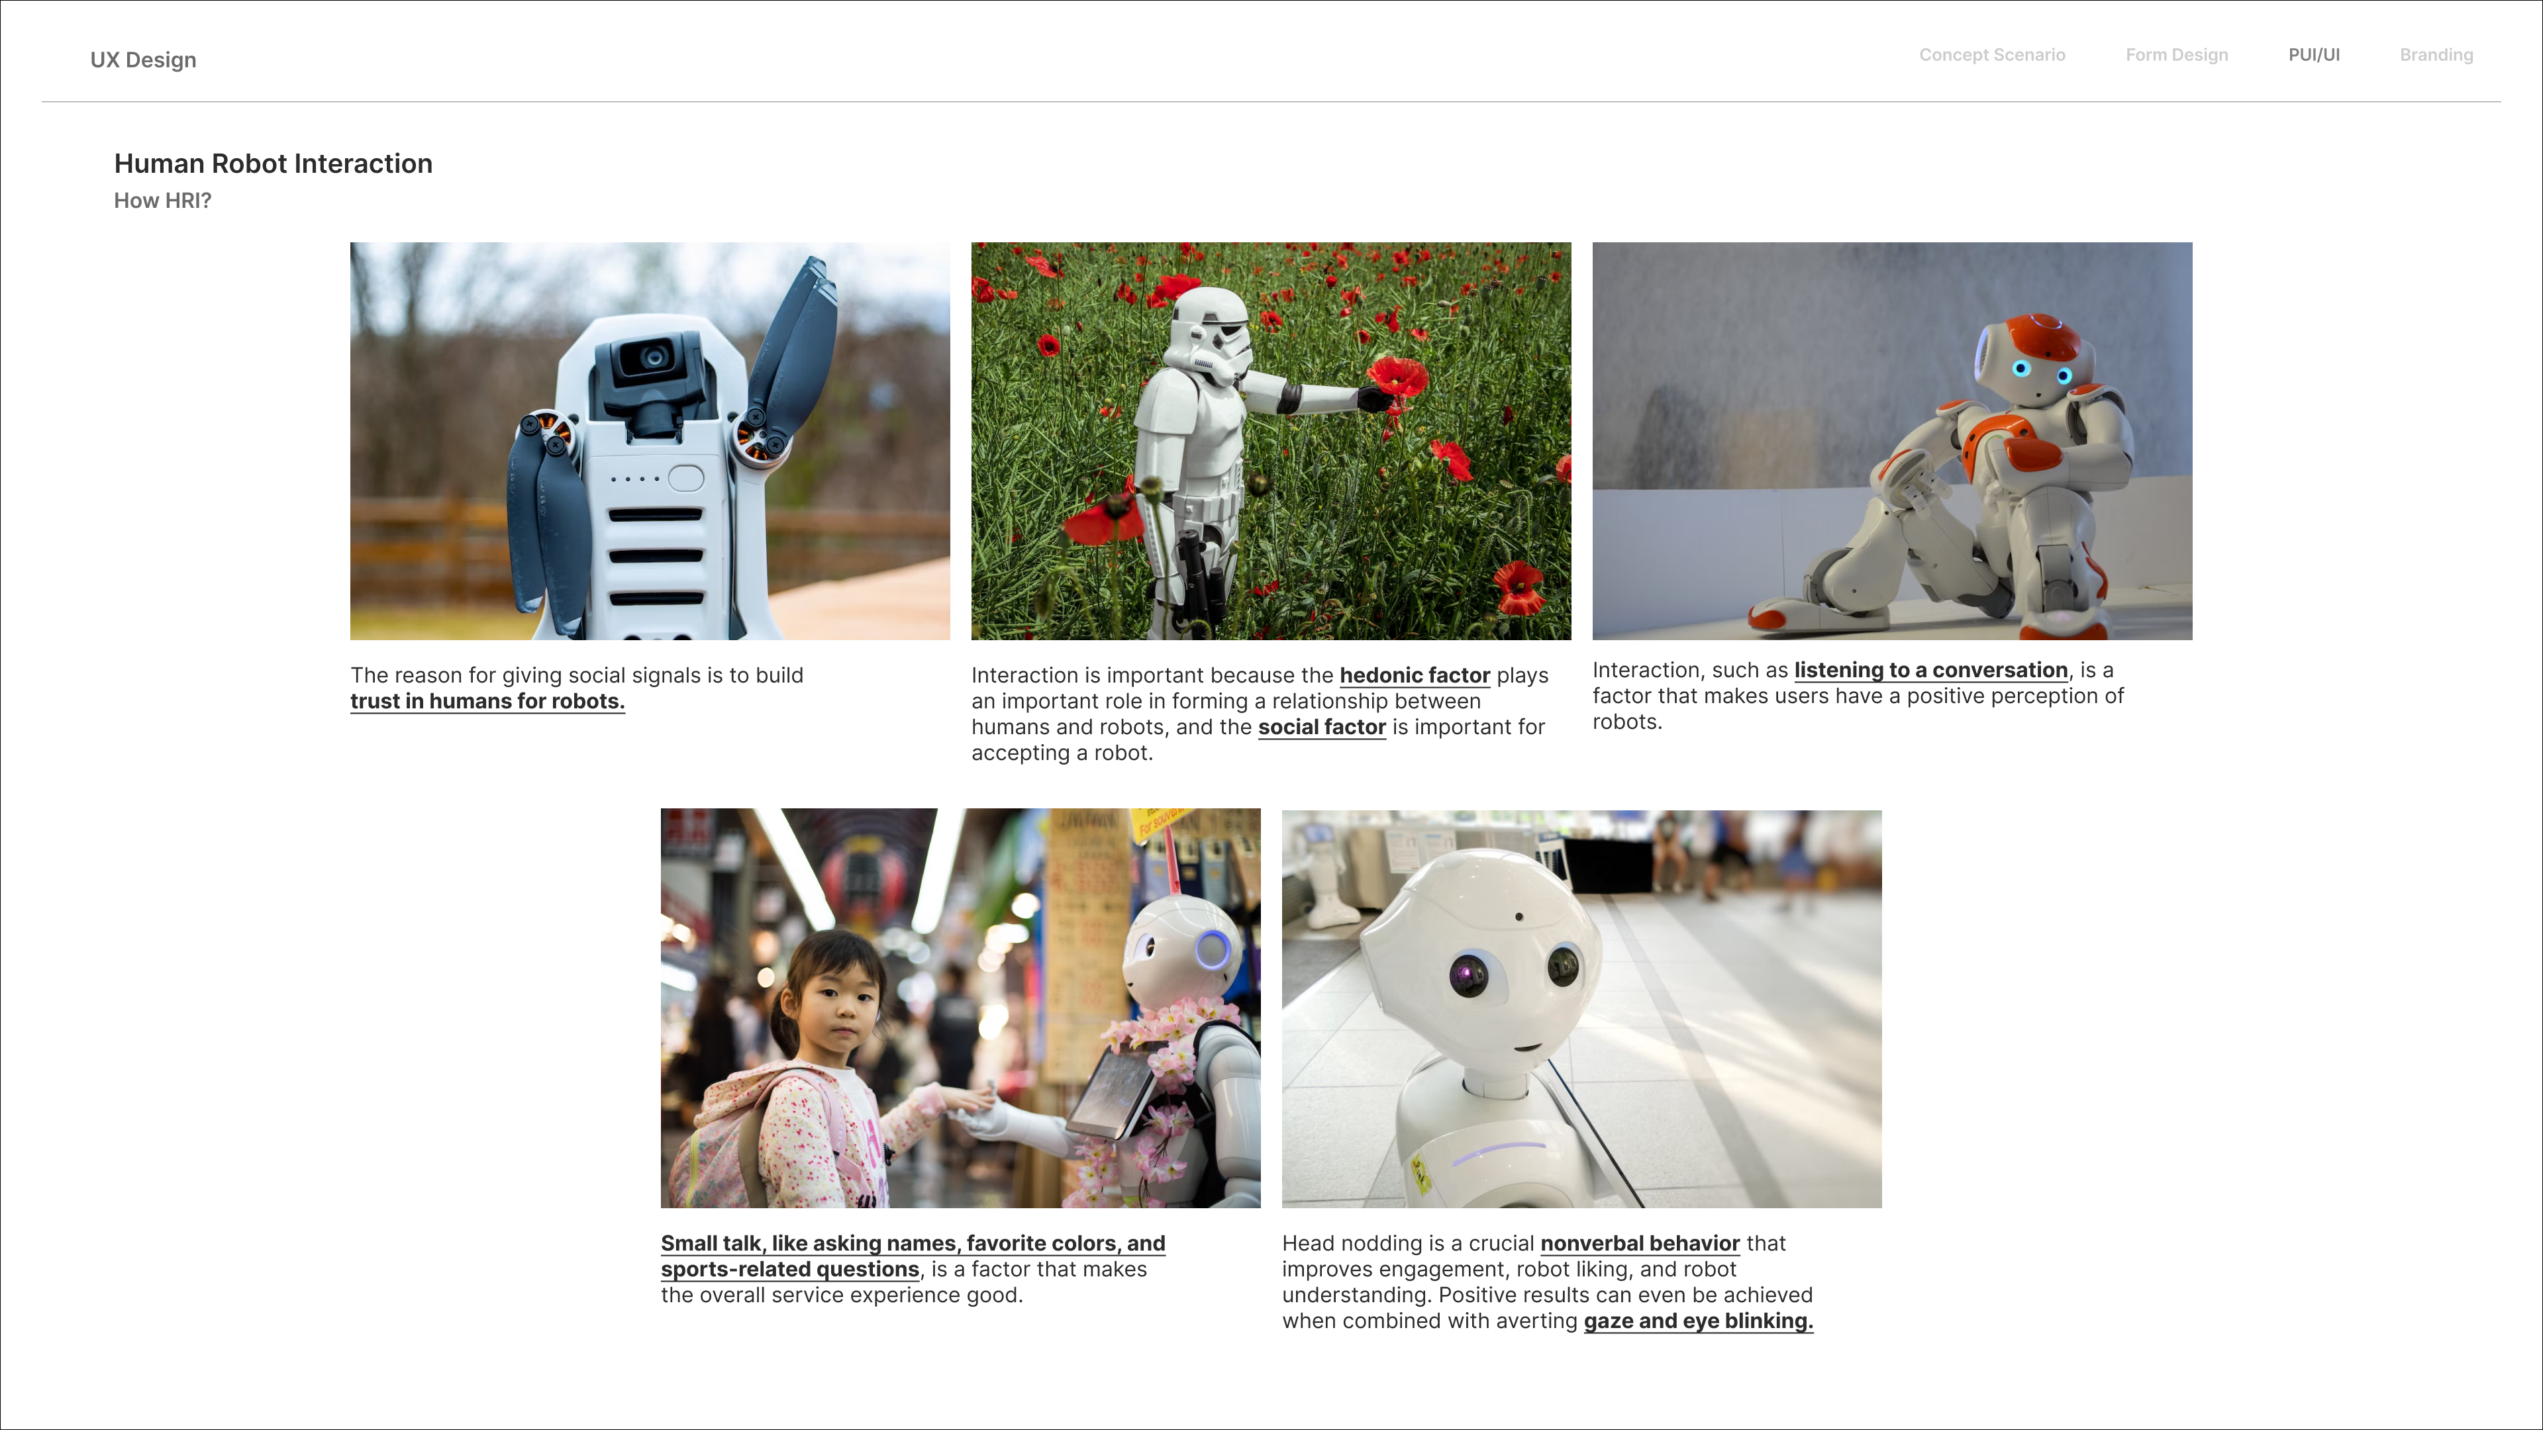2543x1430 pixels.
Task: Click the underlined 'nonverbal behavior' text
Action: [1640, 1243]
